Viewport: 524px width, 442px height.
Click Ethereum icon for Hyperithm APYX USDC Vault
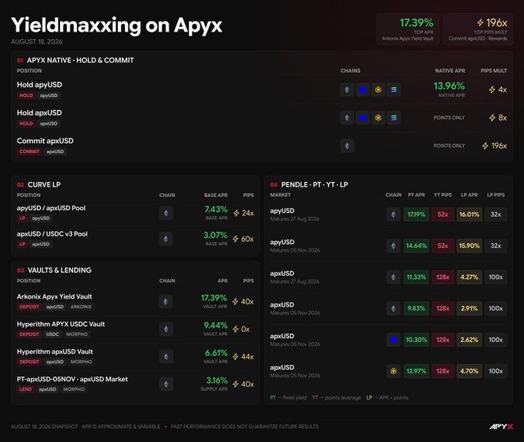166,329
